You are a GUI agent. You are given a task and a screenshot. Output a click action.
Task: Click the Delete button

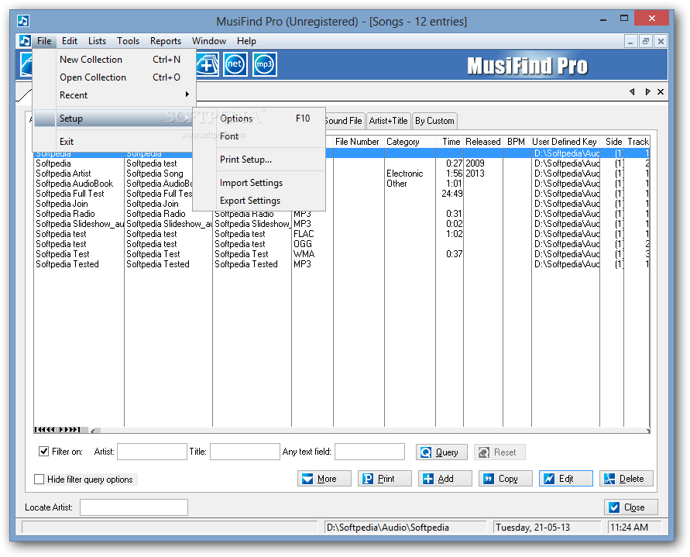click(x=626, y=479)
